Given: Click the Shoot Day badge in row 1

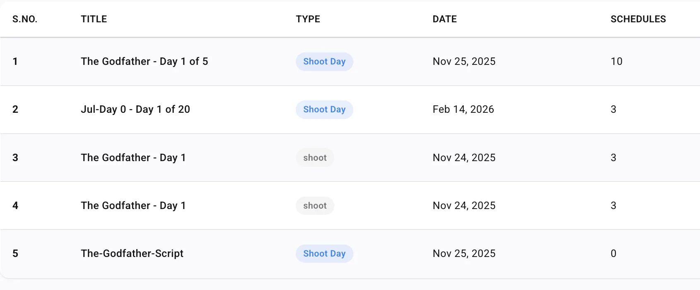Looking at the screenshot, I should pos(324,62).
